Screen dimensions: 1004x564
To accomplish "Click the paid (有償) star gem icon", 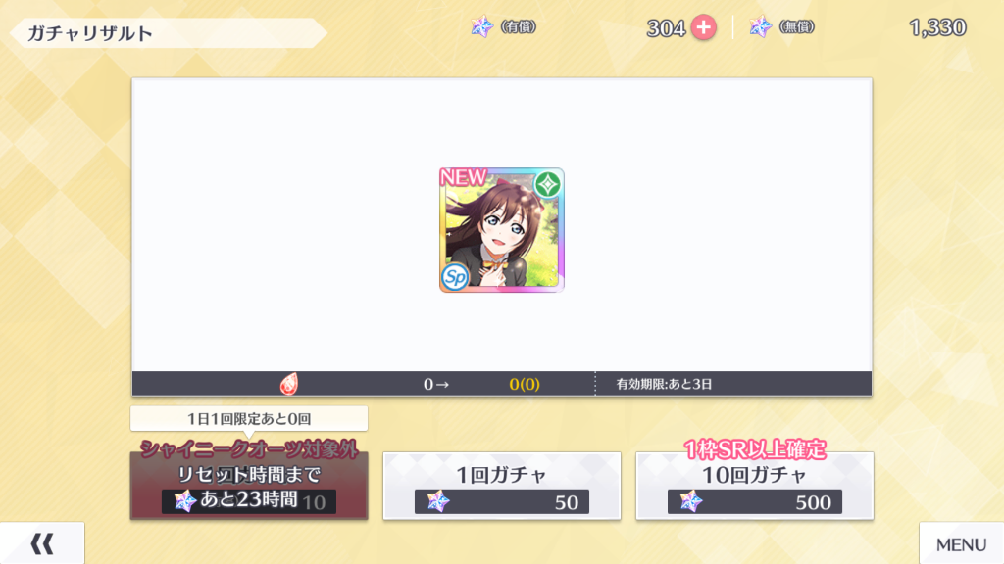I will point(482,26).
